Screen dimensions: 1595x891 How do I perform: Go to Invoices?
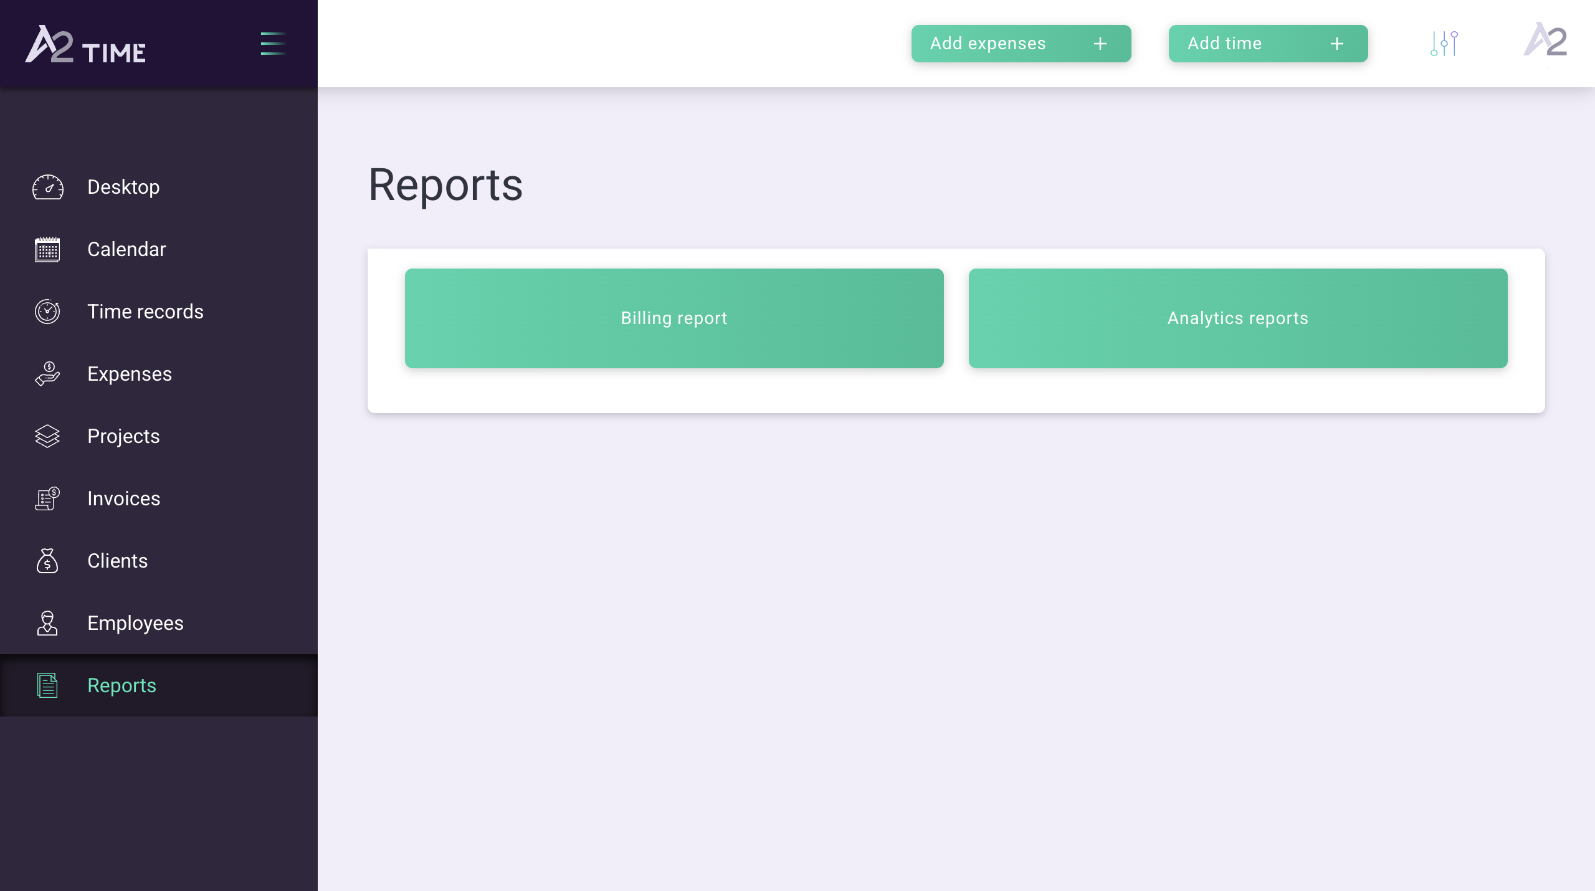pos(159,498)
